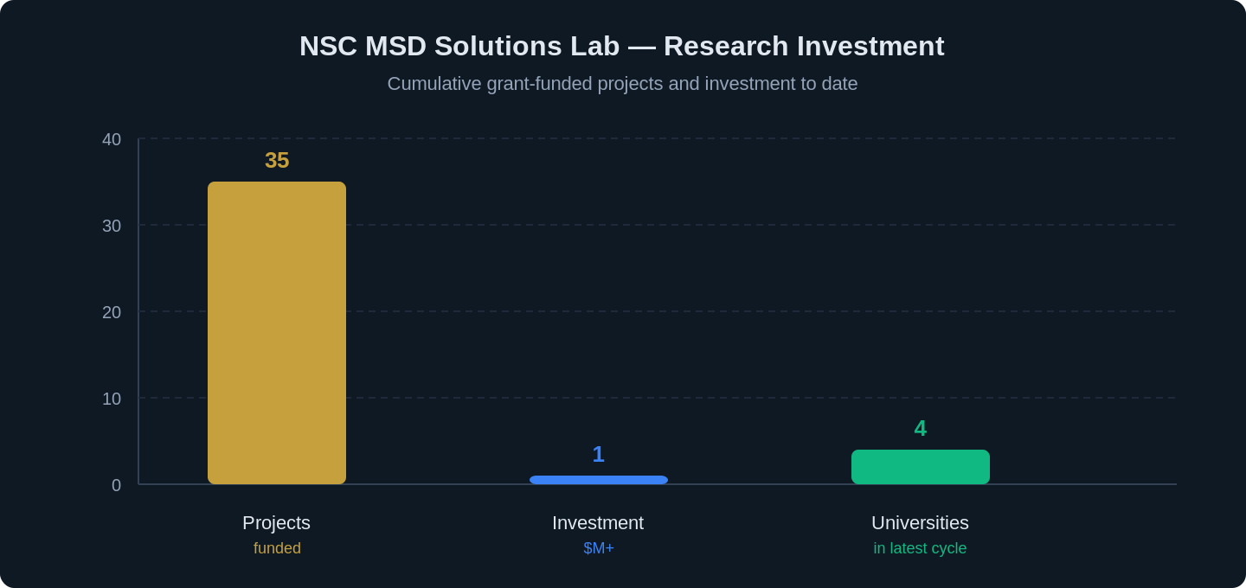The height and width of the screenshot is (588, 1246).
Task: Click the "Investment" category label
Action: pos(598,523)
